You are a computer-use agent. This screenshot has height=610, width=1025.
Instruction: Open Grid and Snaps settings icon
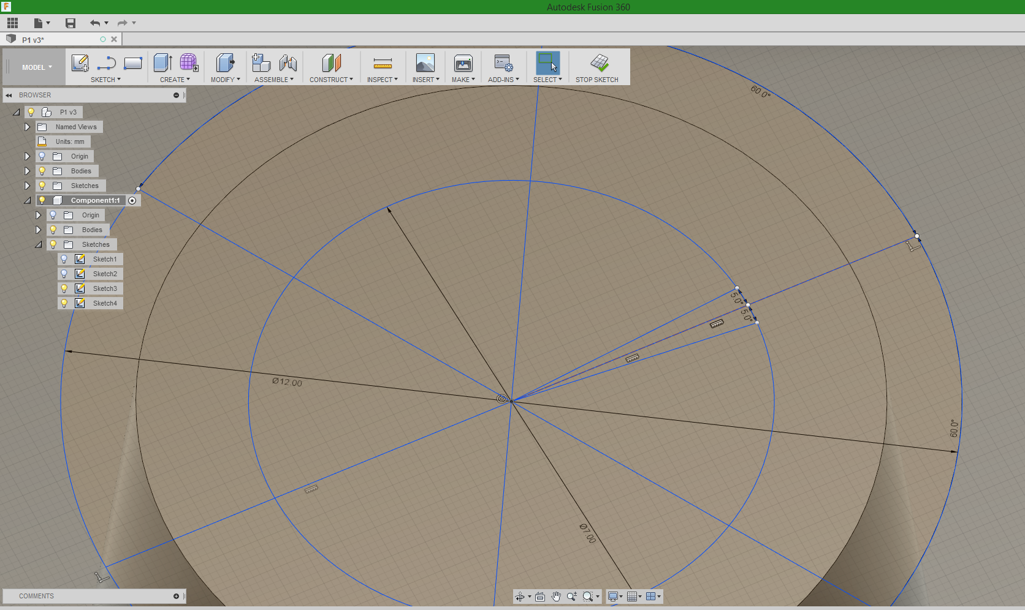tap(631, 597)
